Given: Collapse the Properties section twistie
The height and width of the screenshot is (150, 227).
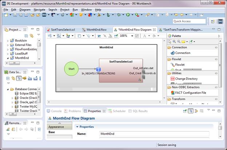Looking at the screenshot, I should coord(77,127).
